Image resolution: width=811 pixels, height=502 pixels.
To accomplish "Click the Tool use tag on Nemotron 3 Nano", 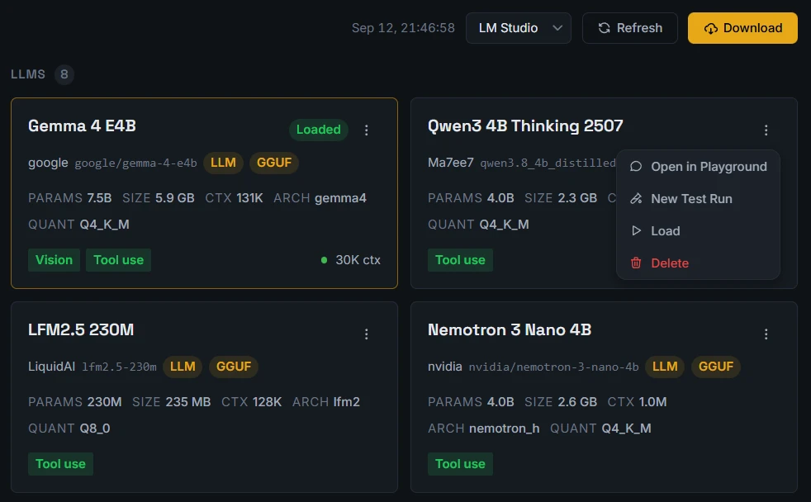I will click(460, 464).
